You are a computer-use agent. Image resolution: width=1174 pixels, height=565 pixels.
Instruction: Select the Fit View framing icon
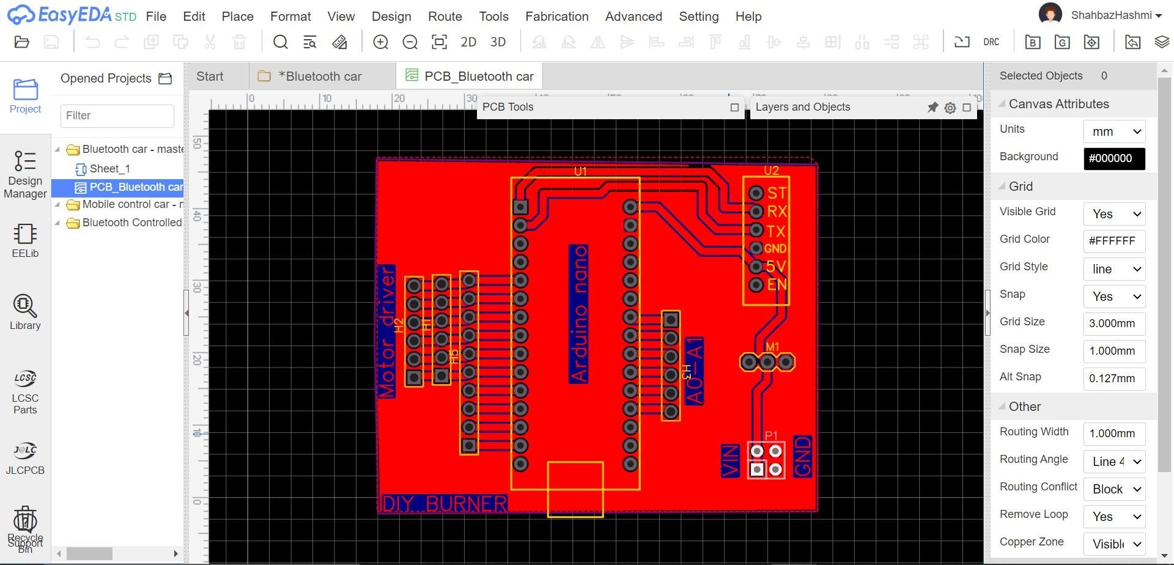click(x=439, y=42)
